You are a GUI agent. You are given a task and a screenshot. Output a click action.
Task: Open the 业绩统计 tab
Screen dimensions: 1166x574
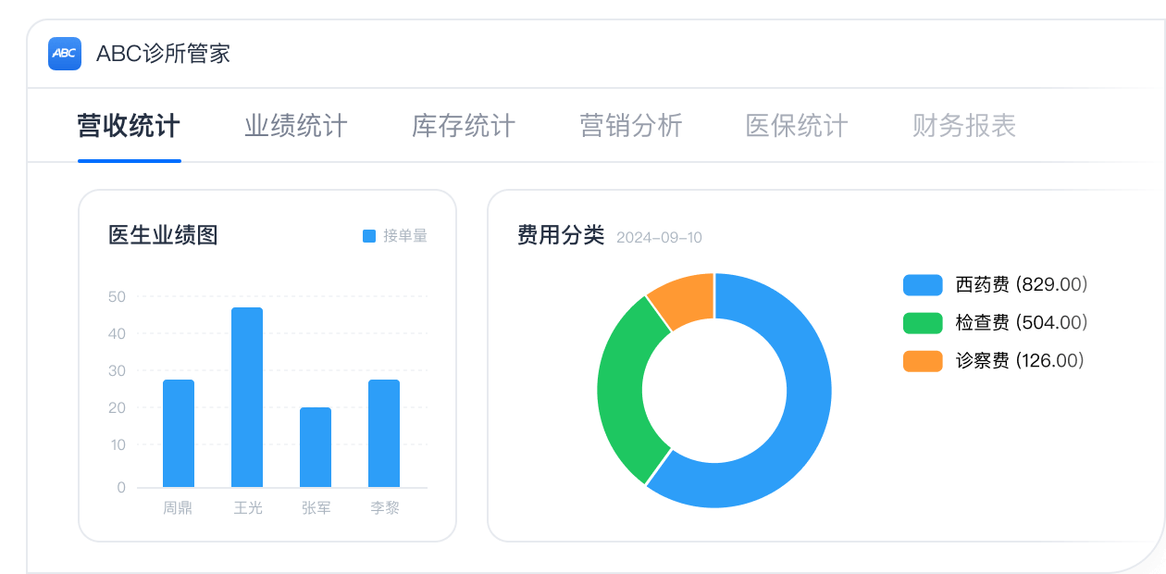(295, 126)
